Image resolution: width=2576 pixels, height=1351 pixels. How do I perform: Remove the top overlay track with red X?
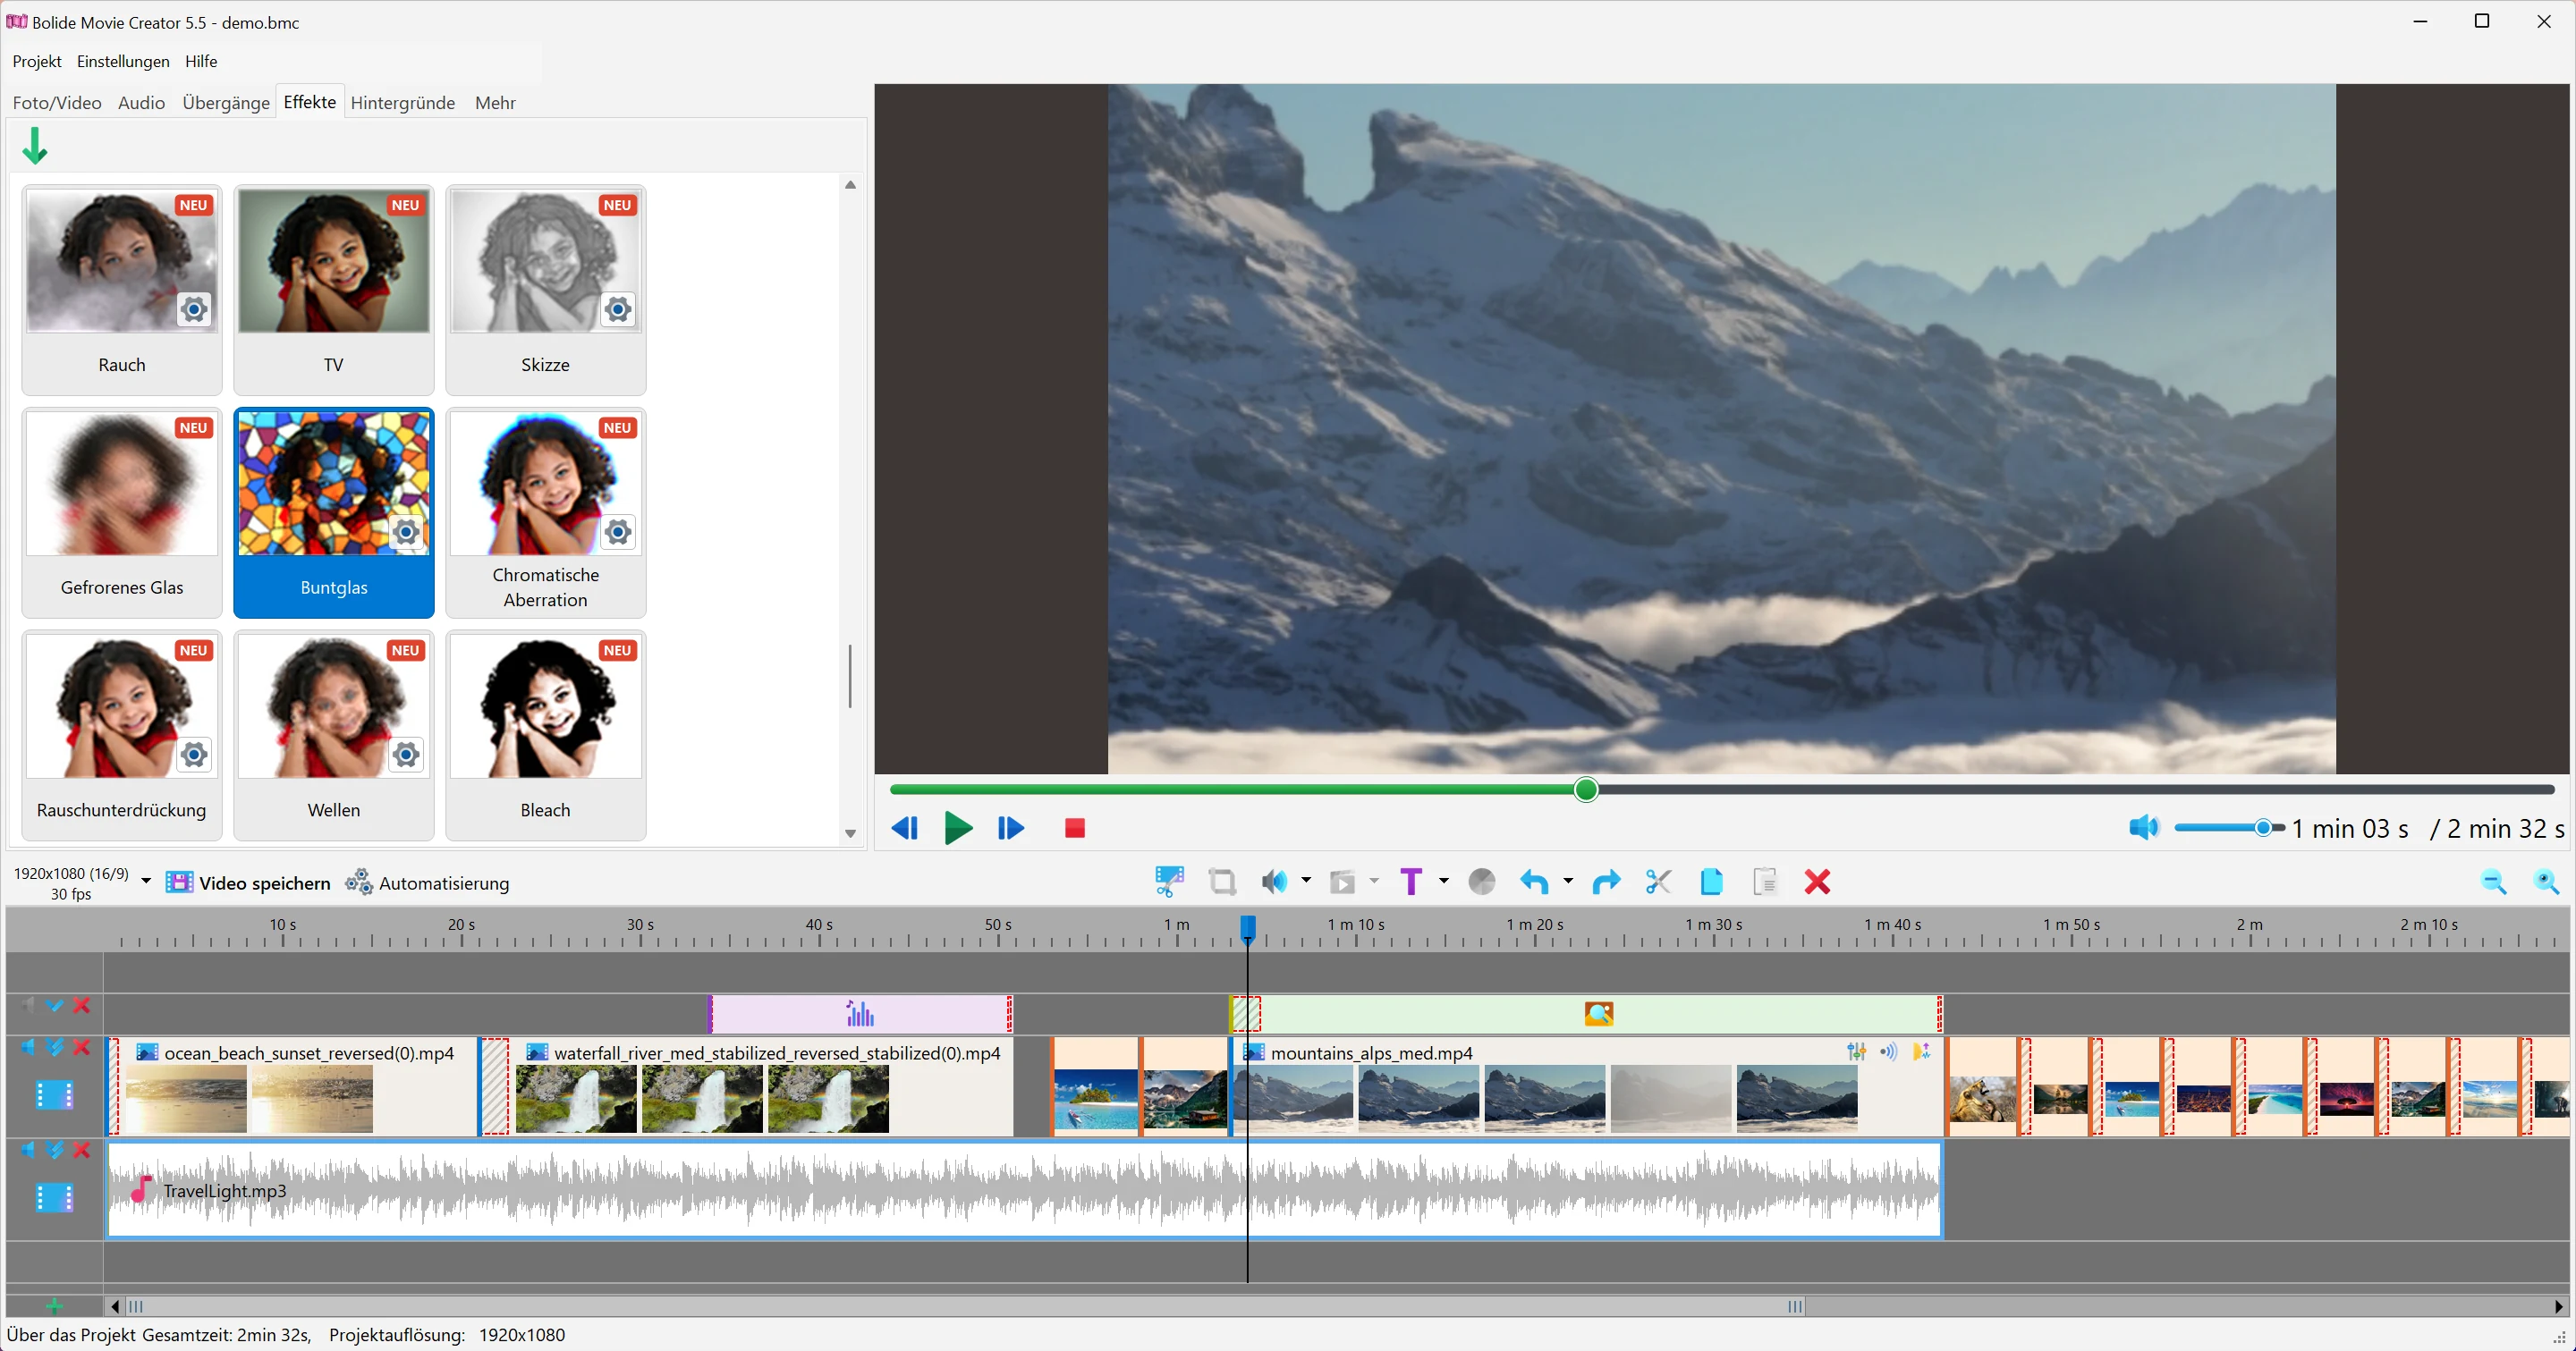82,1005
